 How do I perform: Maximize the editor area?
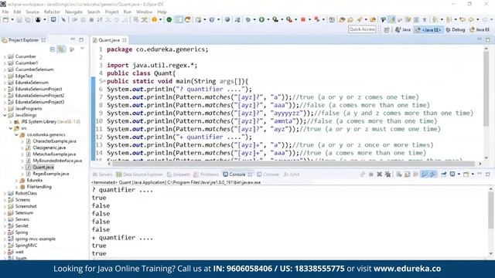pyautogui.click(x=488, y=39)
